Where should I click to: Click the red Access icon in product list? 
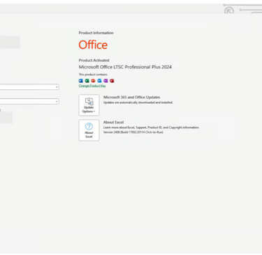point(112,81)
